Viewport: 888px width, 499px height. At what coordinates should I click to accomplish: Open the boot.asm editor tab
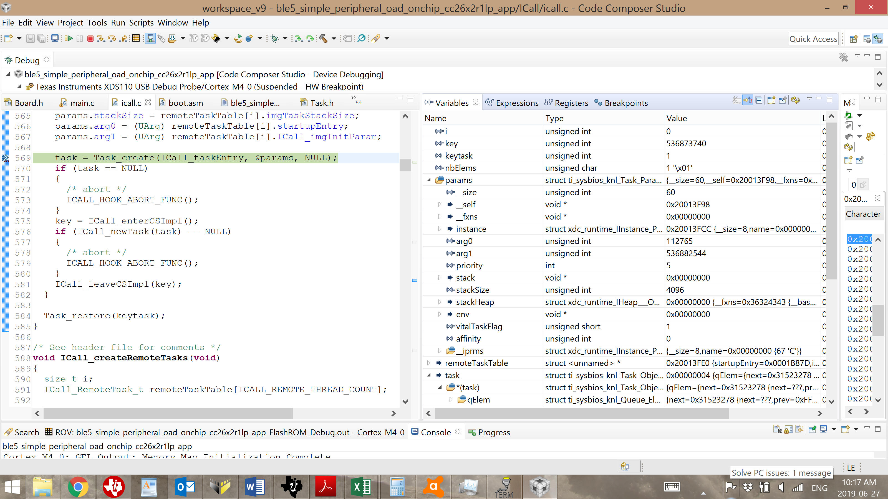point(181,103)
